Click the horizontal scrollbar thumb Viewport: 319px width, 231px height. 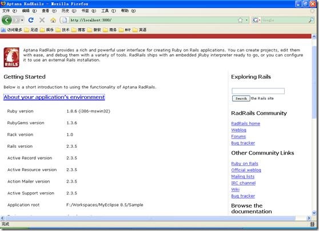click(x=150, y=218)
